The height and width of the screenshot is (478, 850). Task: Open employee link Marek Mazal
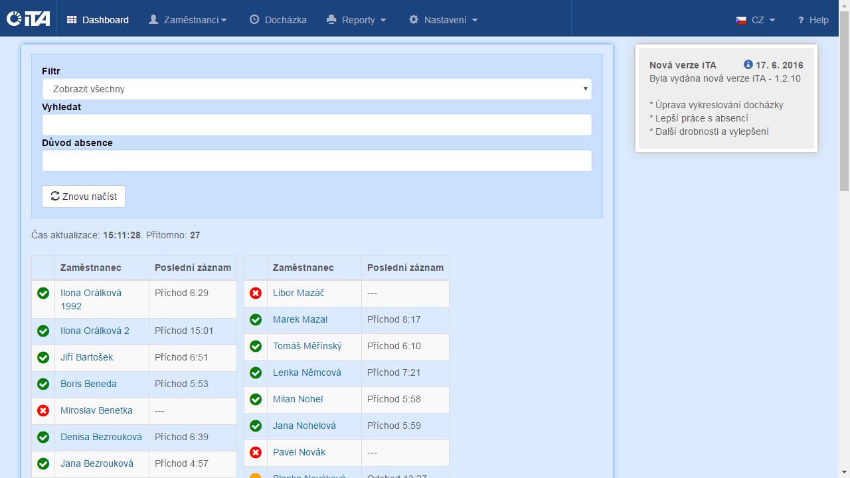[300, 319]
